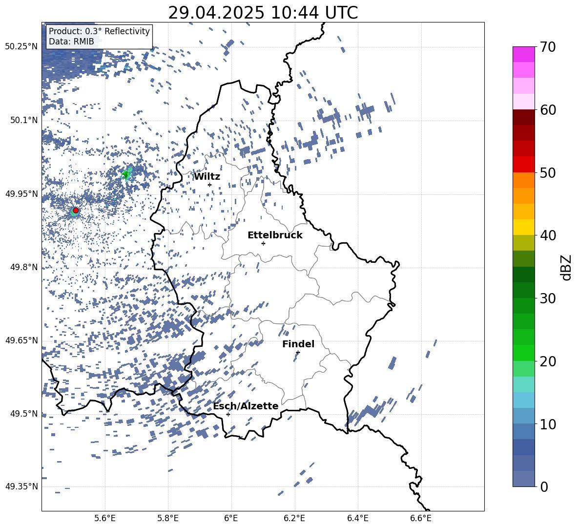Click the 49.65°N latitude label
Screen dimensions: 578x528
21,340
